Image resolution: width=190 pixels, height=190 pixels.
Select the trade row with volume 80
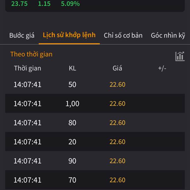coord(95,123)
